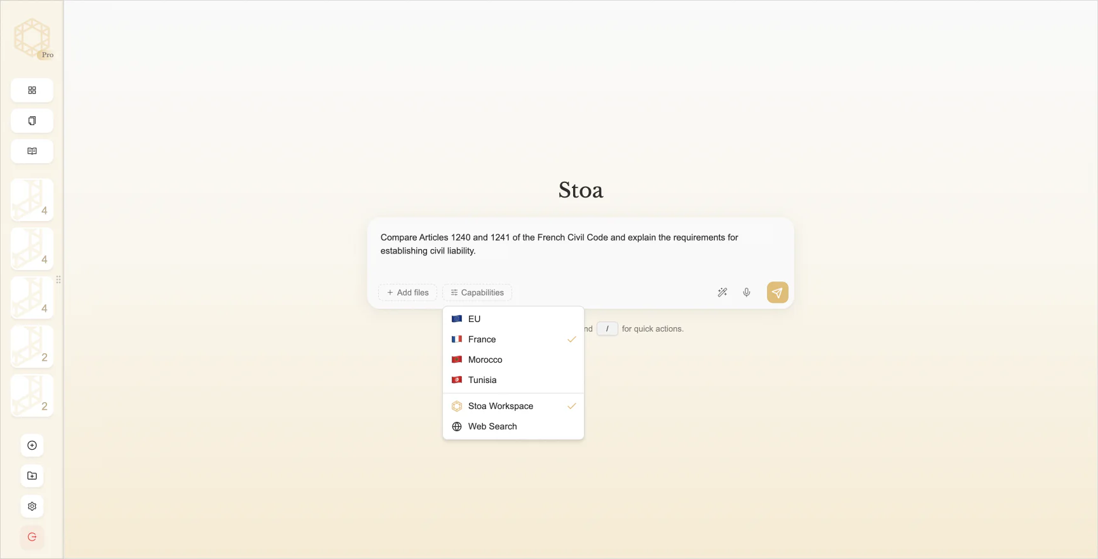Click the new folder icon
Screen dimensions: 1098x559
pos(32,476)
